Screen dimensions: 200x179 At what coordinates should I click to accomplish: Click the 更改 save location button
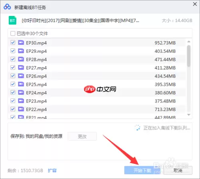pyautogui.click(x=82, y=136)
